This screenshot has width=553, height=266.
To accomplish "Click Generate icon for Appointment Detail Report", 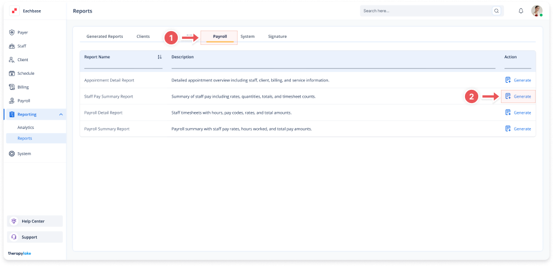I will pos(508,80).
